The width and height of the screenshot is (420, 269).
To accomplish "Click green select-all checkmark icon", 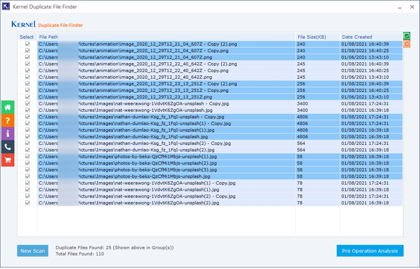I will pyautogui.click(x=406, y=36).
